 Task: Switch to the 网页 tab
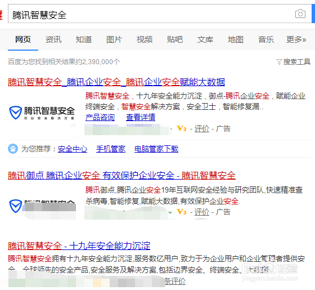click(x=23, y=39)
